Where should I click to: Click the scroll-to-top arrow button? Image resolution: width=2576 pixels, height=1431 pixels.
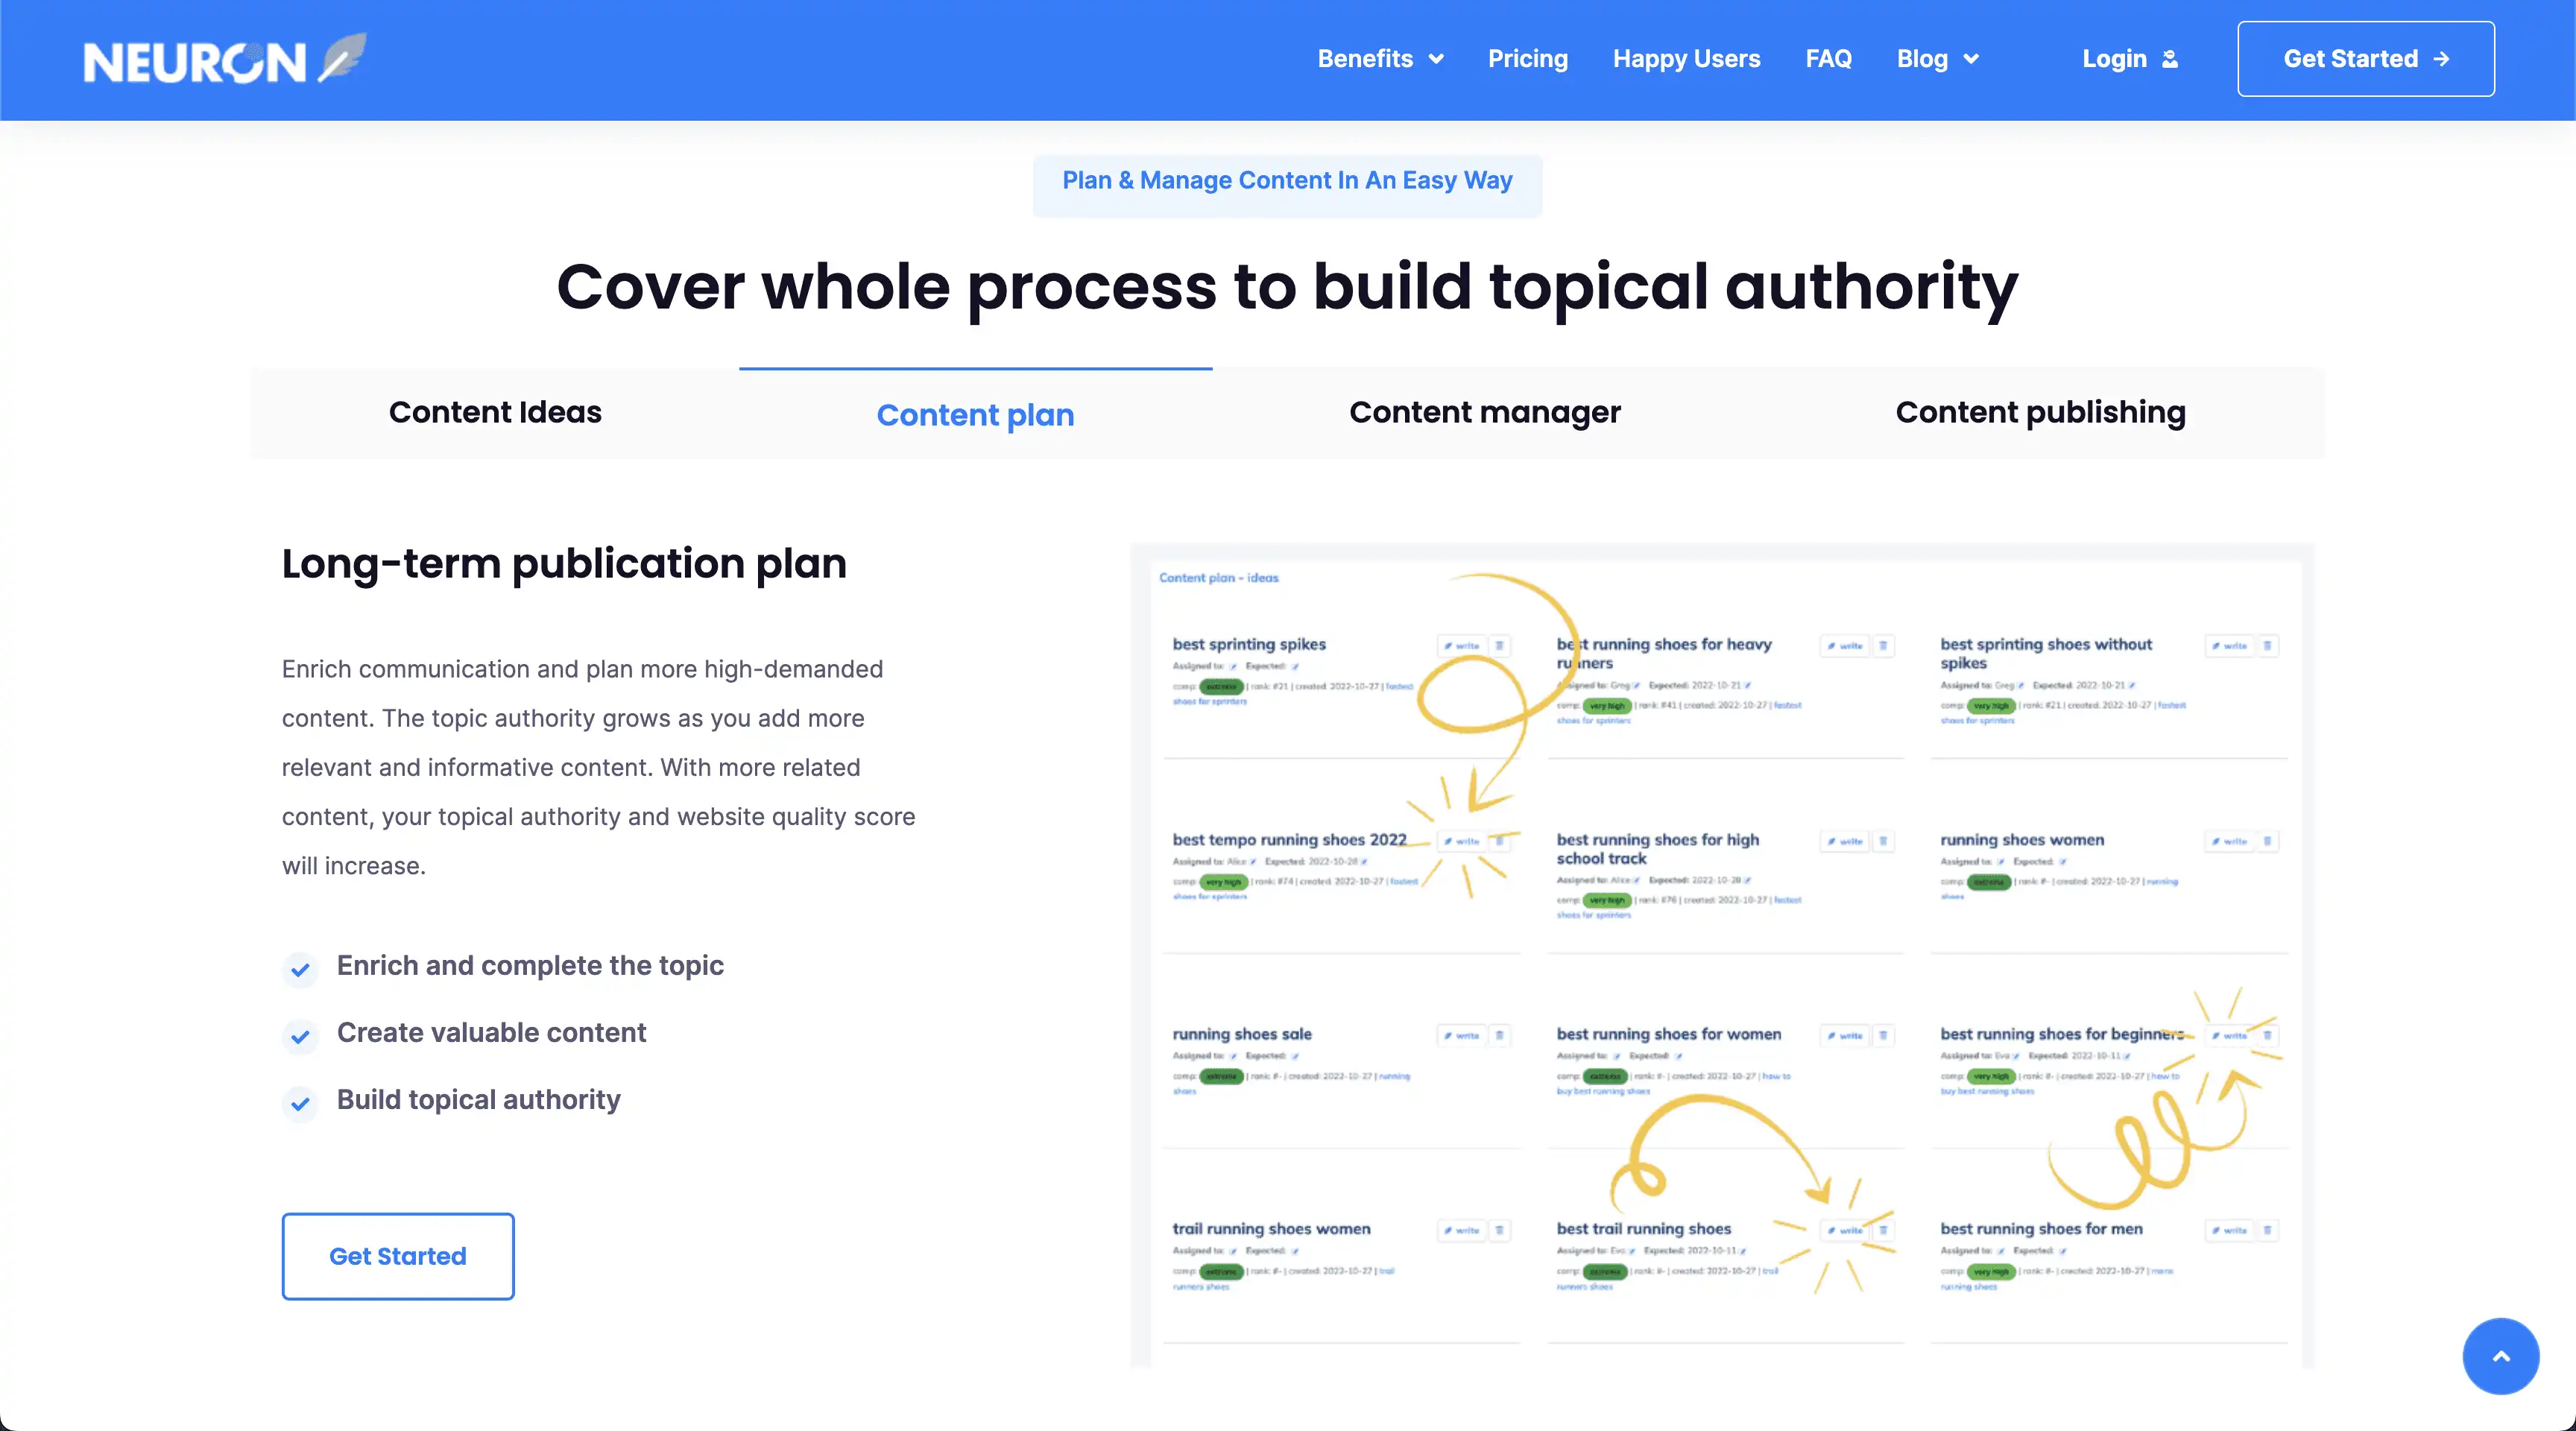click(x=2500, y=1356)
